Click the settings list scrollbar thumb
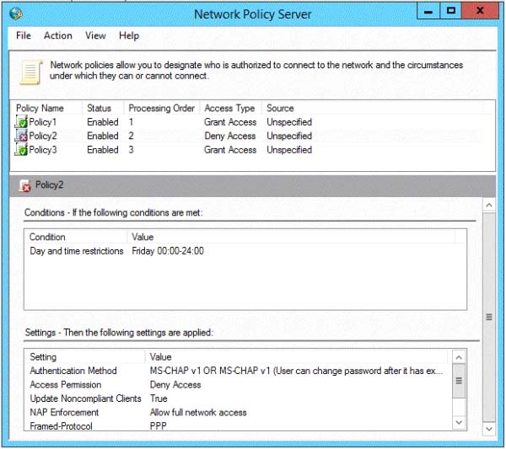This screenshot has width=506, height=449. 459,381
